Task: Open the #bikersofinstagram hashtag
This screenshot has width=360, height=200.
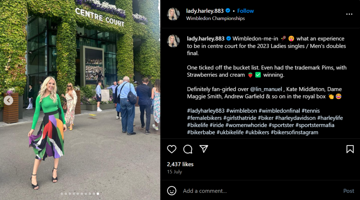Action: tap(294, 132)
